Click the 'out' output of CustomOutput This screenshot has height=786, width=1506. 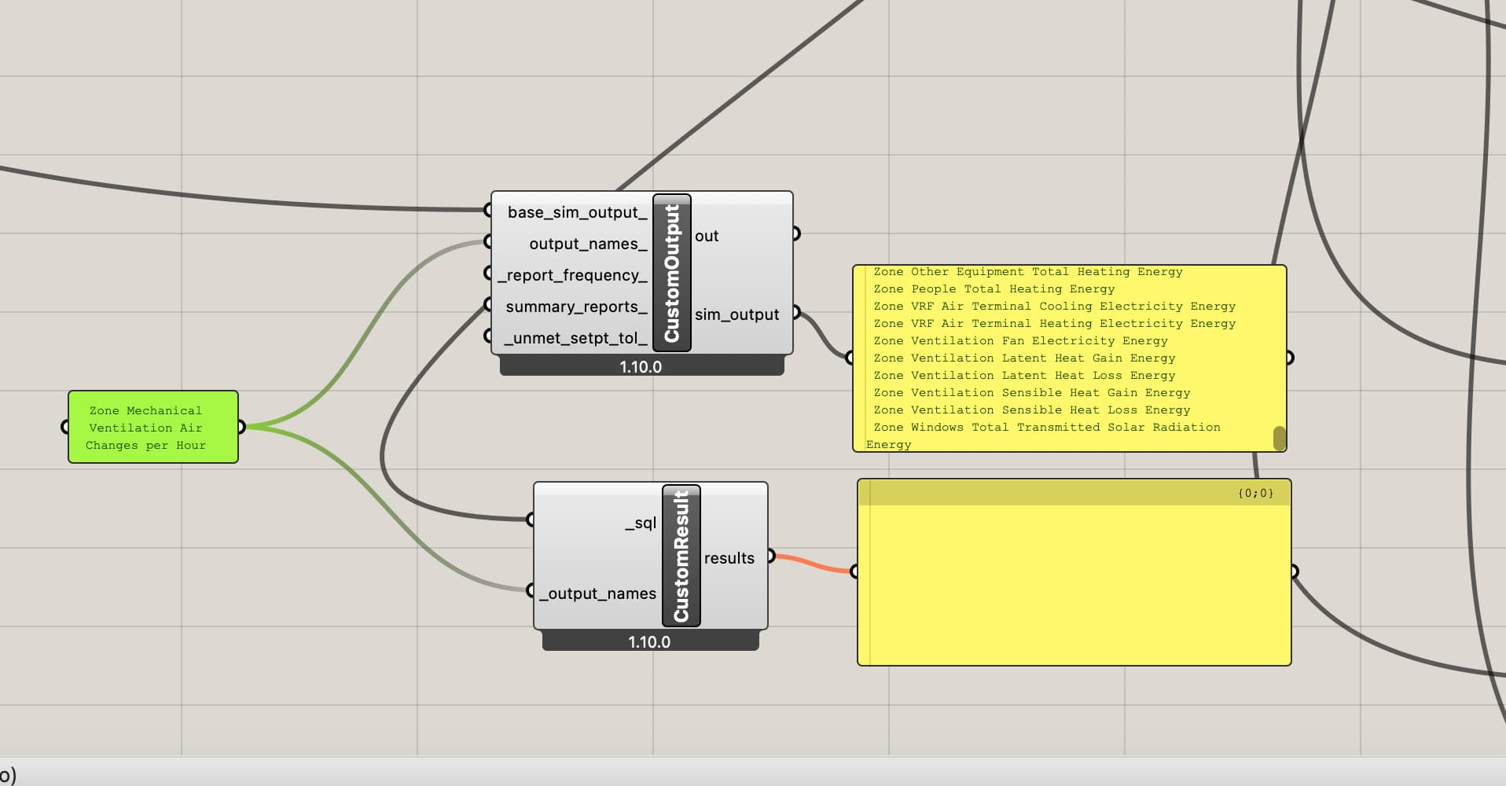707,236
